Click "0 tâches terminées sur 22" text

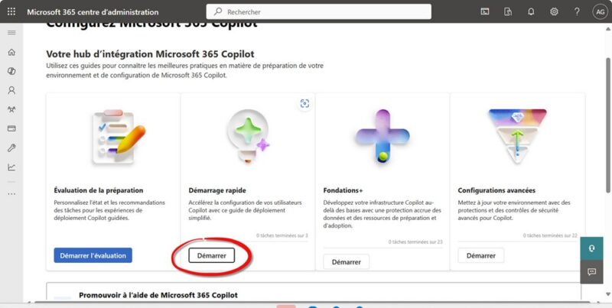(550, 235)
